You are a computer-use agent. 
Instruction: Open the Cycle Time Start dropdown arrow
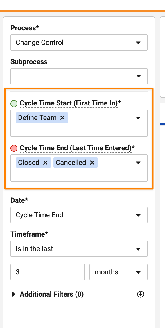click(x=138, y=118)
